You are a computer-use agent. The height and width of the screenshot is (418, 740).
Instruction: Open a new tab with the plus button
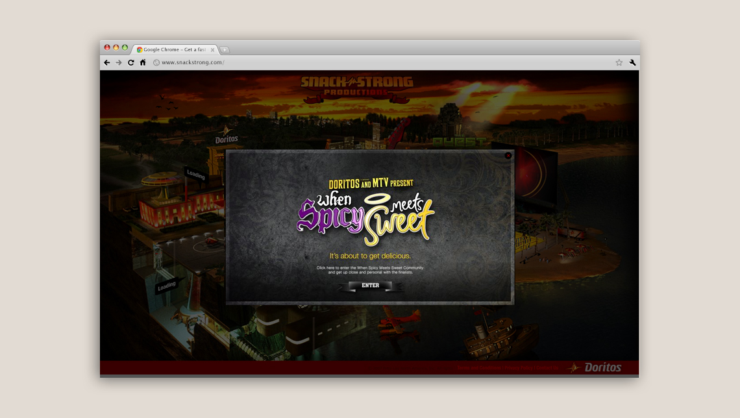coord(225,49)
